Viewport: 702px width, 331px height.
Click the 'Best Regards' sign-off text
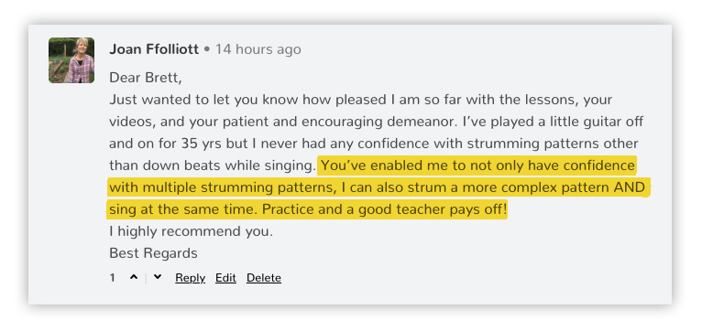pyautogui.click(x=153, y=253)
